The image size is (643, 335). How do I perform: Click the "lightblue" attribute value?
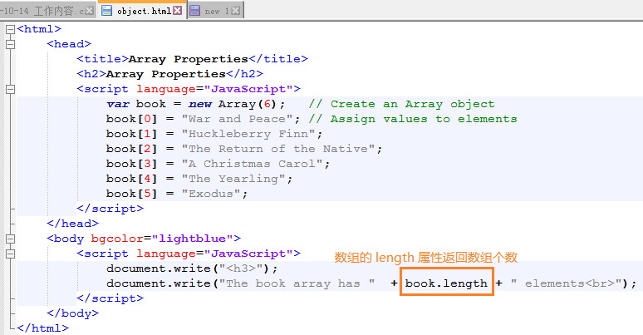(x=193, y=239)
